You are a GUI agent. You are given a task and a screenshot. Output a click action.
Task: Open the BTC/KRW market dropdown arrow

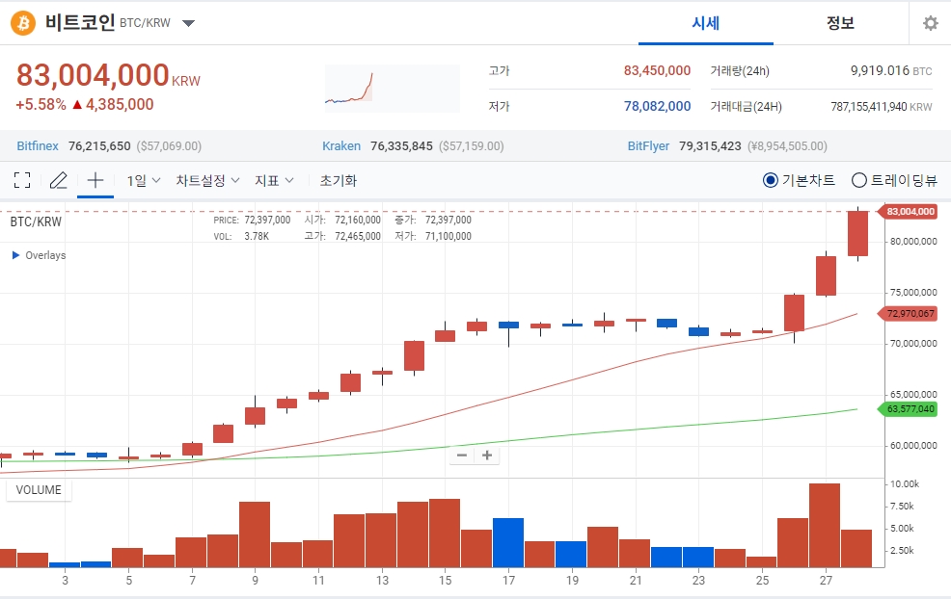pyautogui.click(x=189, y=24)
